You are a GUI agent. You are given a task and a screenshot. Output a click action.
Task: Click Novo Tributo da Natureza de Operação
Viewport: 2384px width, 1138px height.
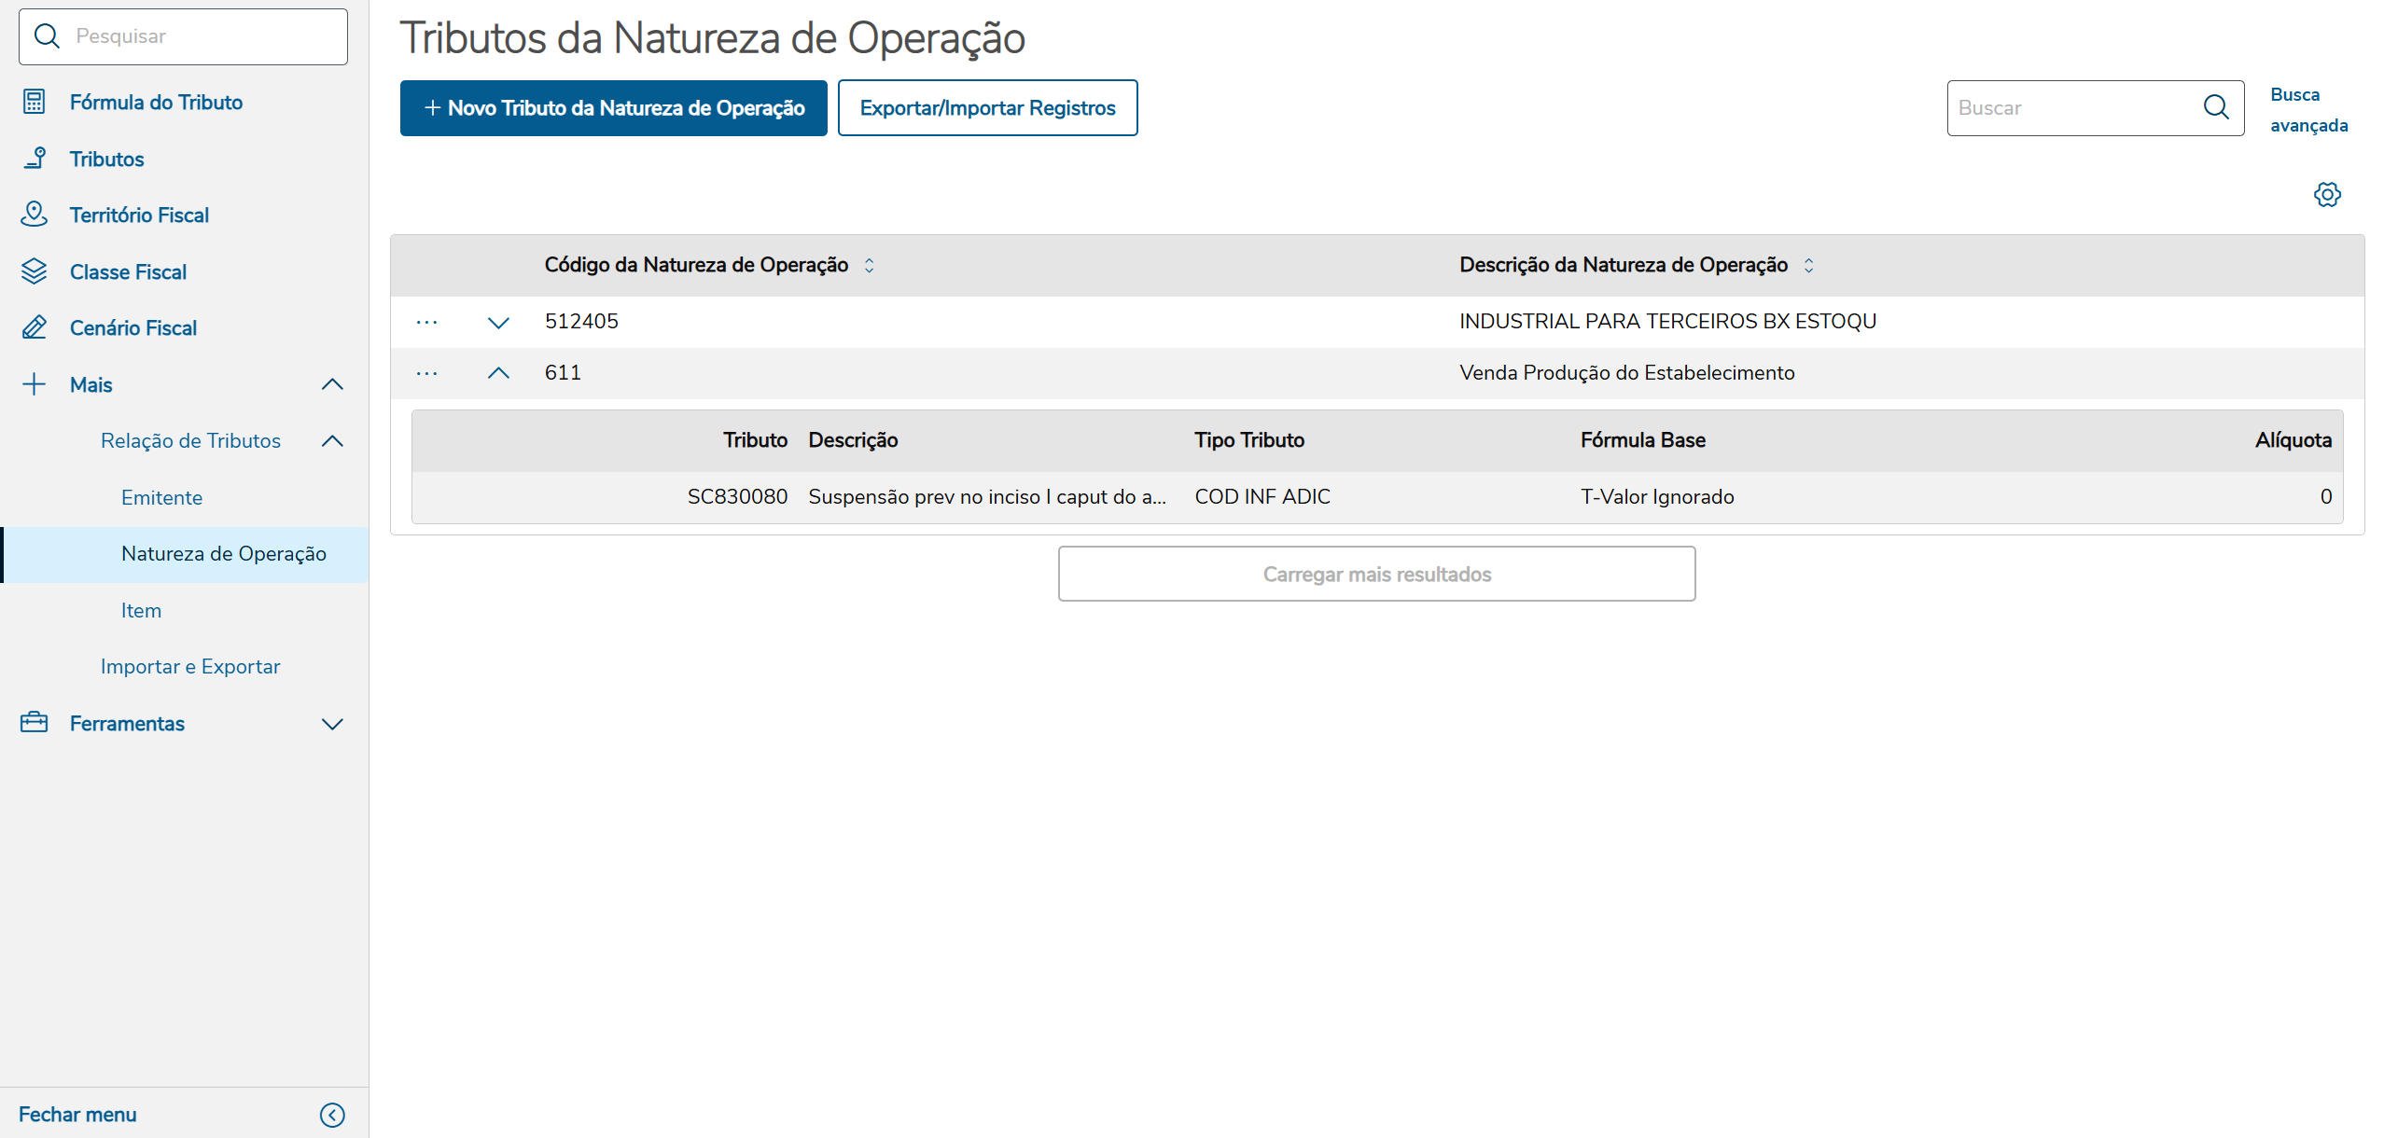coord(613,108)
